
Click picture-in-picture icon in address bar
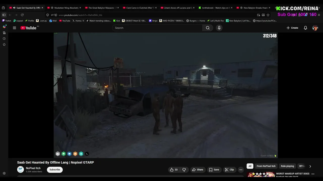pos(258,15)
